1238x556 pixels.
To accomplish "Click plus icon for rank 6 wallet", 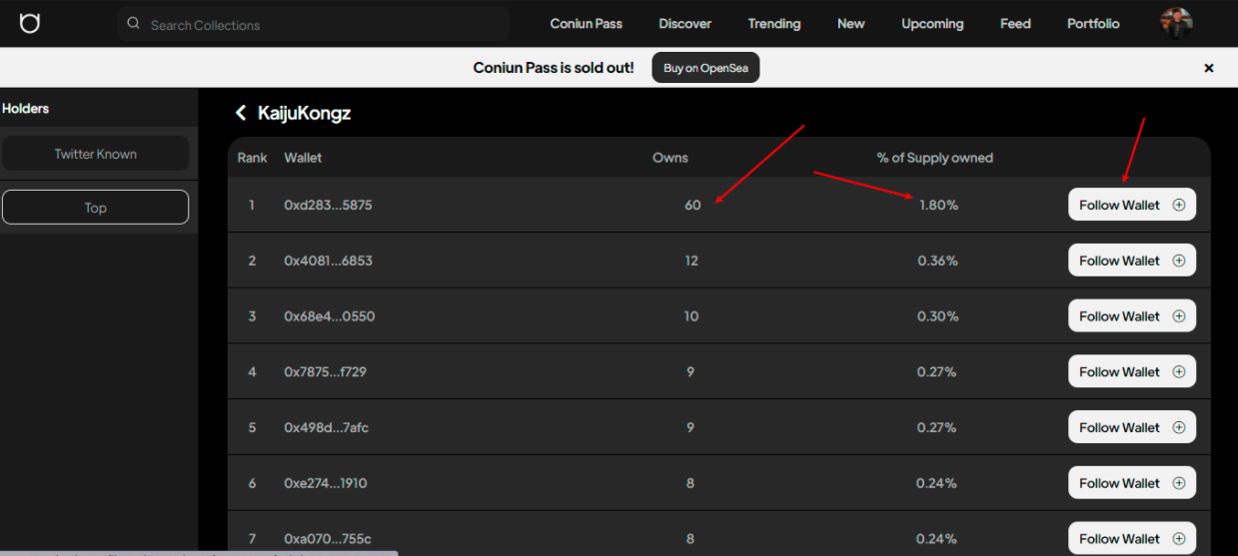I will tap(1178, 483).
